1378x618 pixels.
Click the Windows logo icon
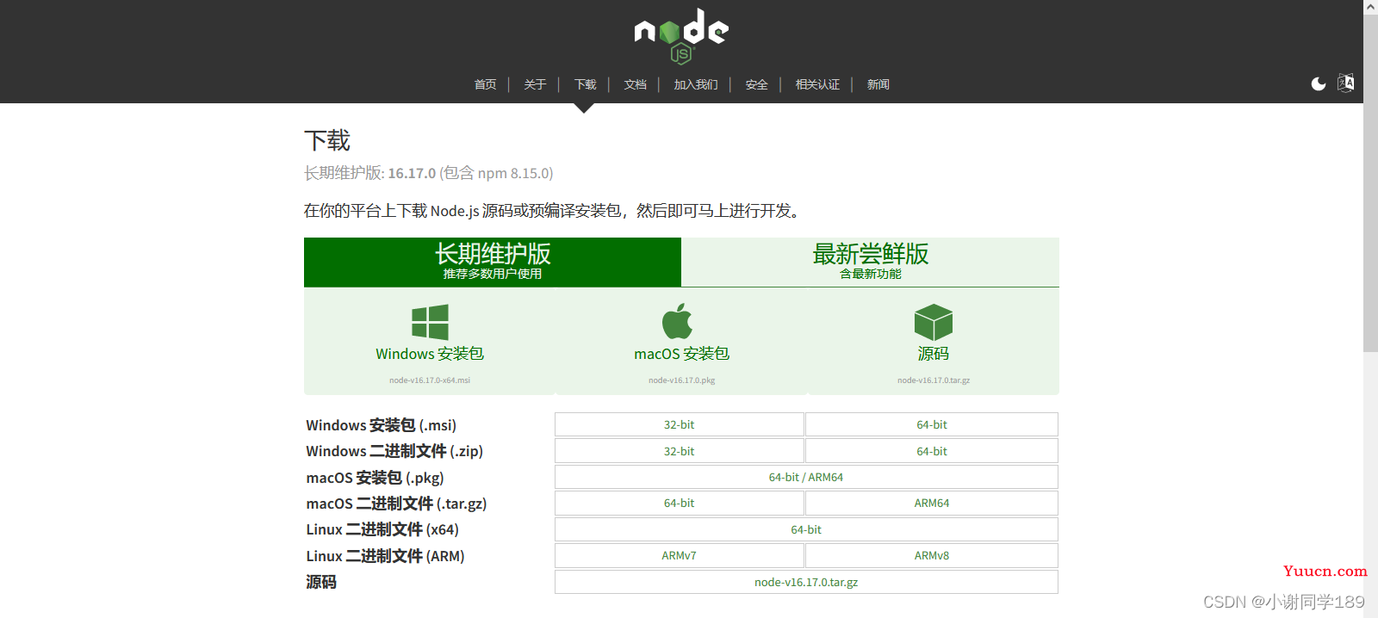(x=430, y=323)
